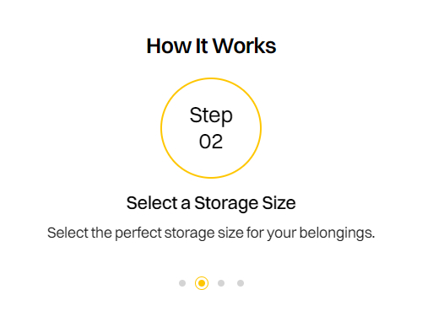Show Step 03 via third dot
Screen dimensions: 422x311
(x=221, y=283)
